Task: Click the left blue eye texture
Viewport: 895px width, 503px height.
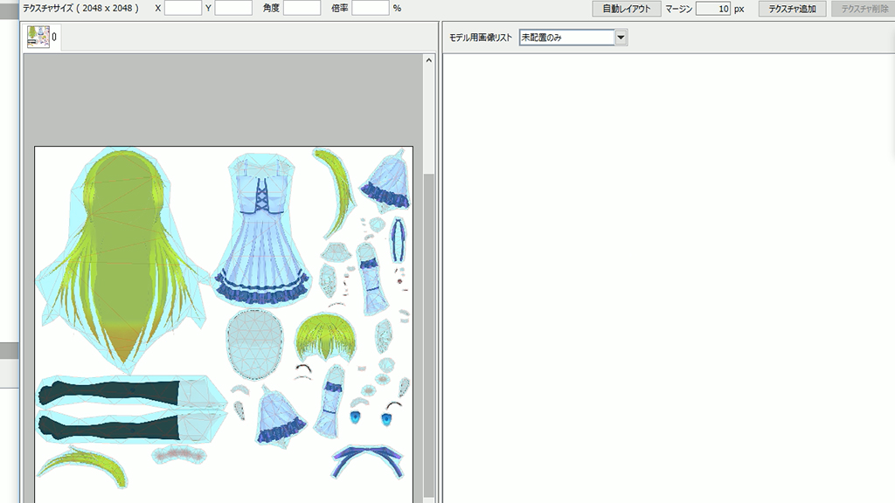Action: coord(356,419)
